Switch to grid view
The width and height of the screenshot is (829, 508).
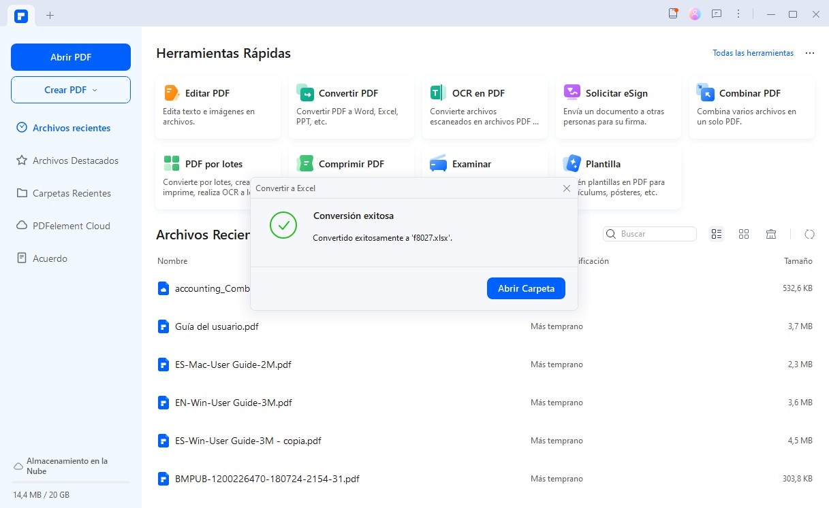(x=744, y=234)
